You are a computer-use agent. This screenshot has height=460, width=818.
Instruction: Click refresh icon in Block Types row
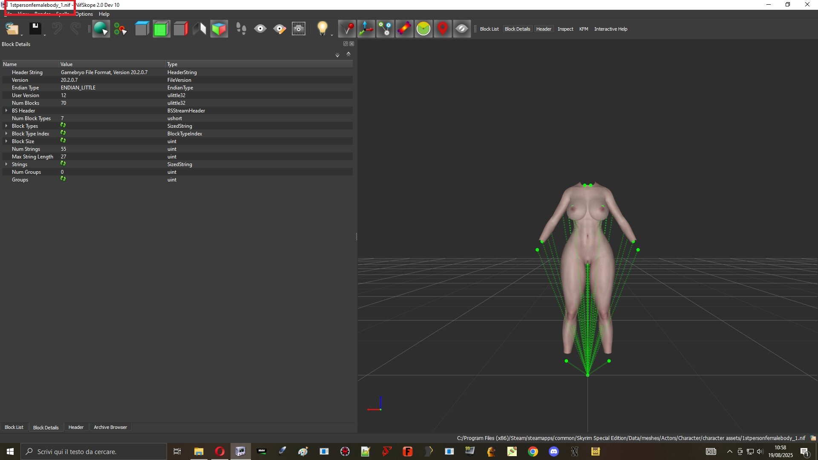[63, 125]
